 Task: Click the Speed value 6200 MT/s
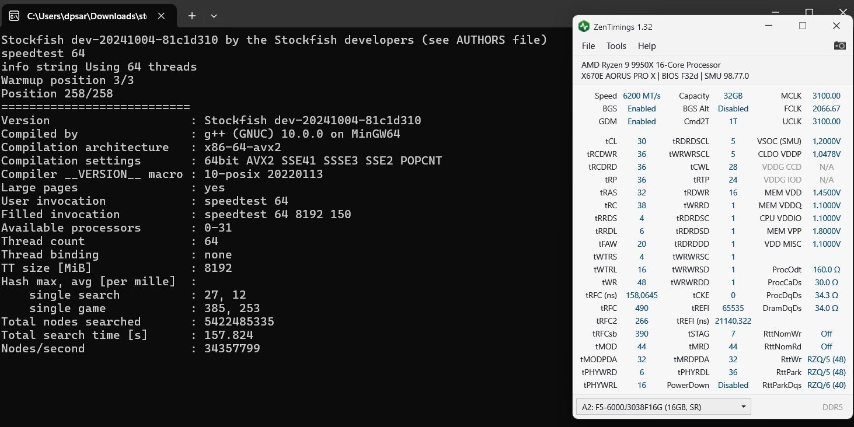click(642, 96)
